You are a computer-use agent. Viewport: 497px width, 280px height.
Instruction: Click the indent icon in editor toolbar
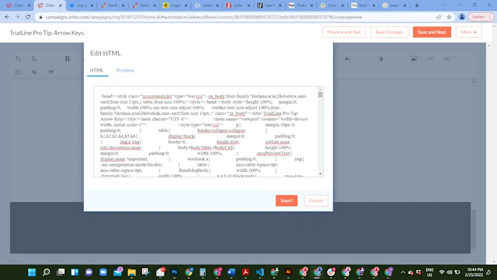pos(348,59)
